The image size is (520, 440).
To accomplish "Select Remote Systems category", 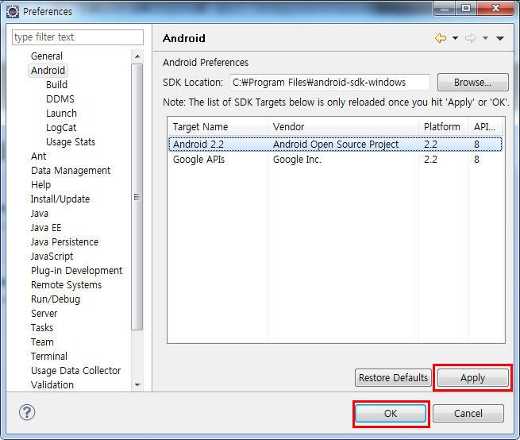I will [67, 284].
